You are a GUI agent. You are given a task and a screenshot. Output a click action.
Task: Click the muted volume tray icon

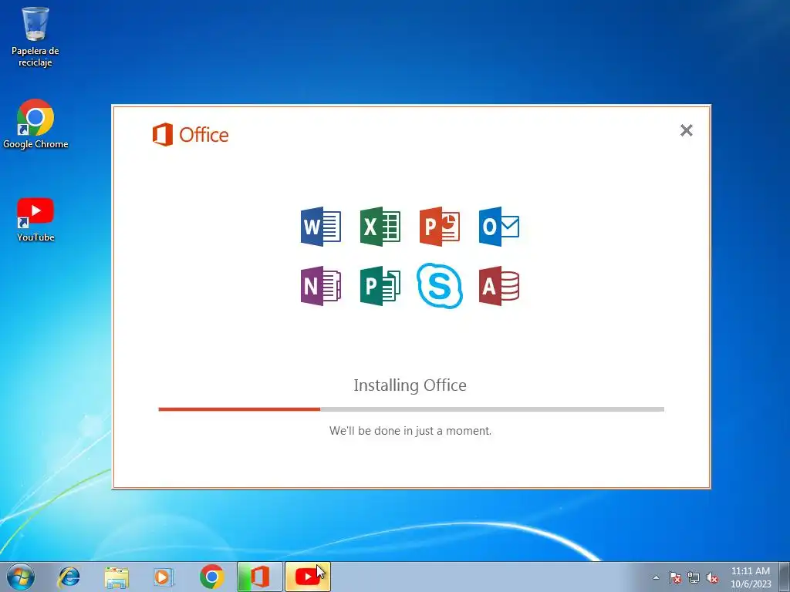(712, 577)
